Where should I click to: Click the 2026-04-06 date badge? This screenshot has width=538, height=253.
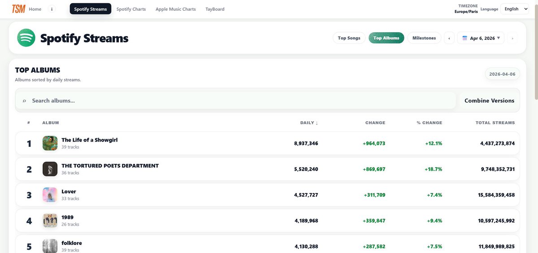[x=502, y=74]
